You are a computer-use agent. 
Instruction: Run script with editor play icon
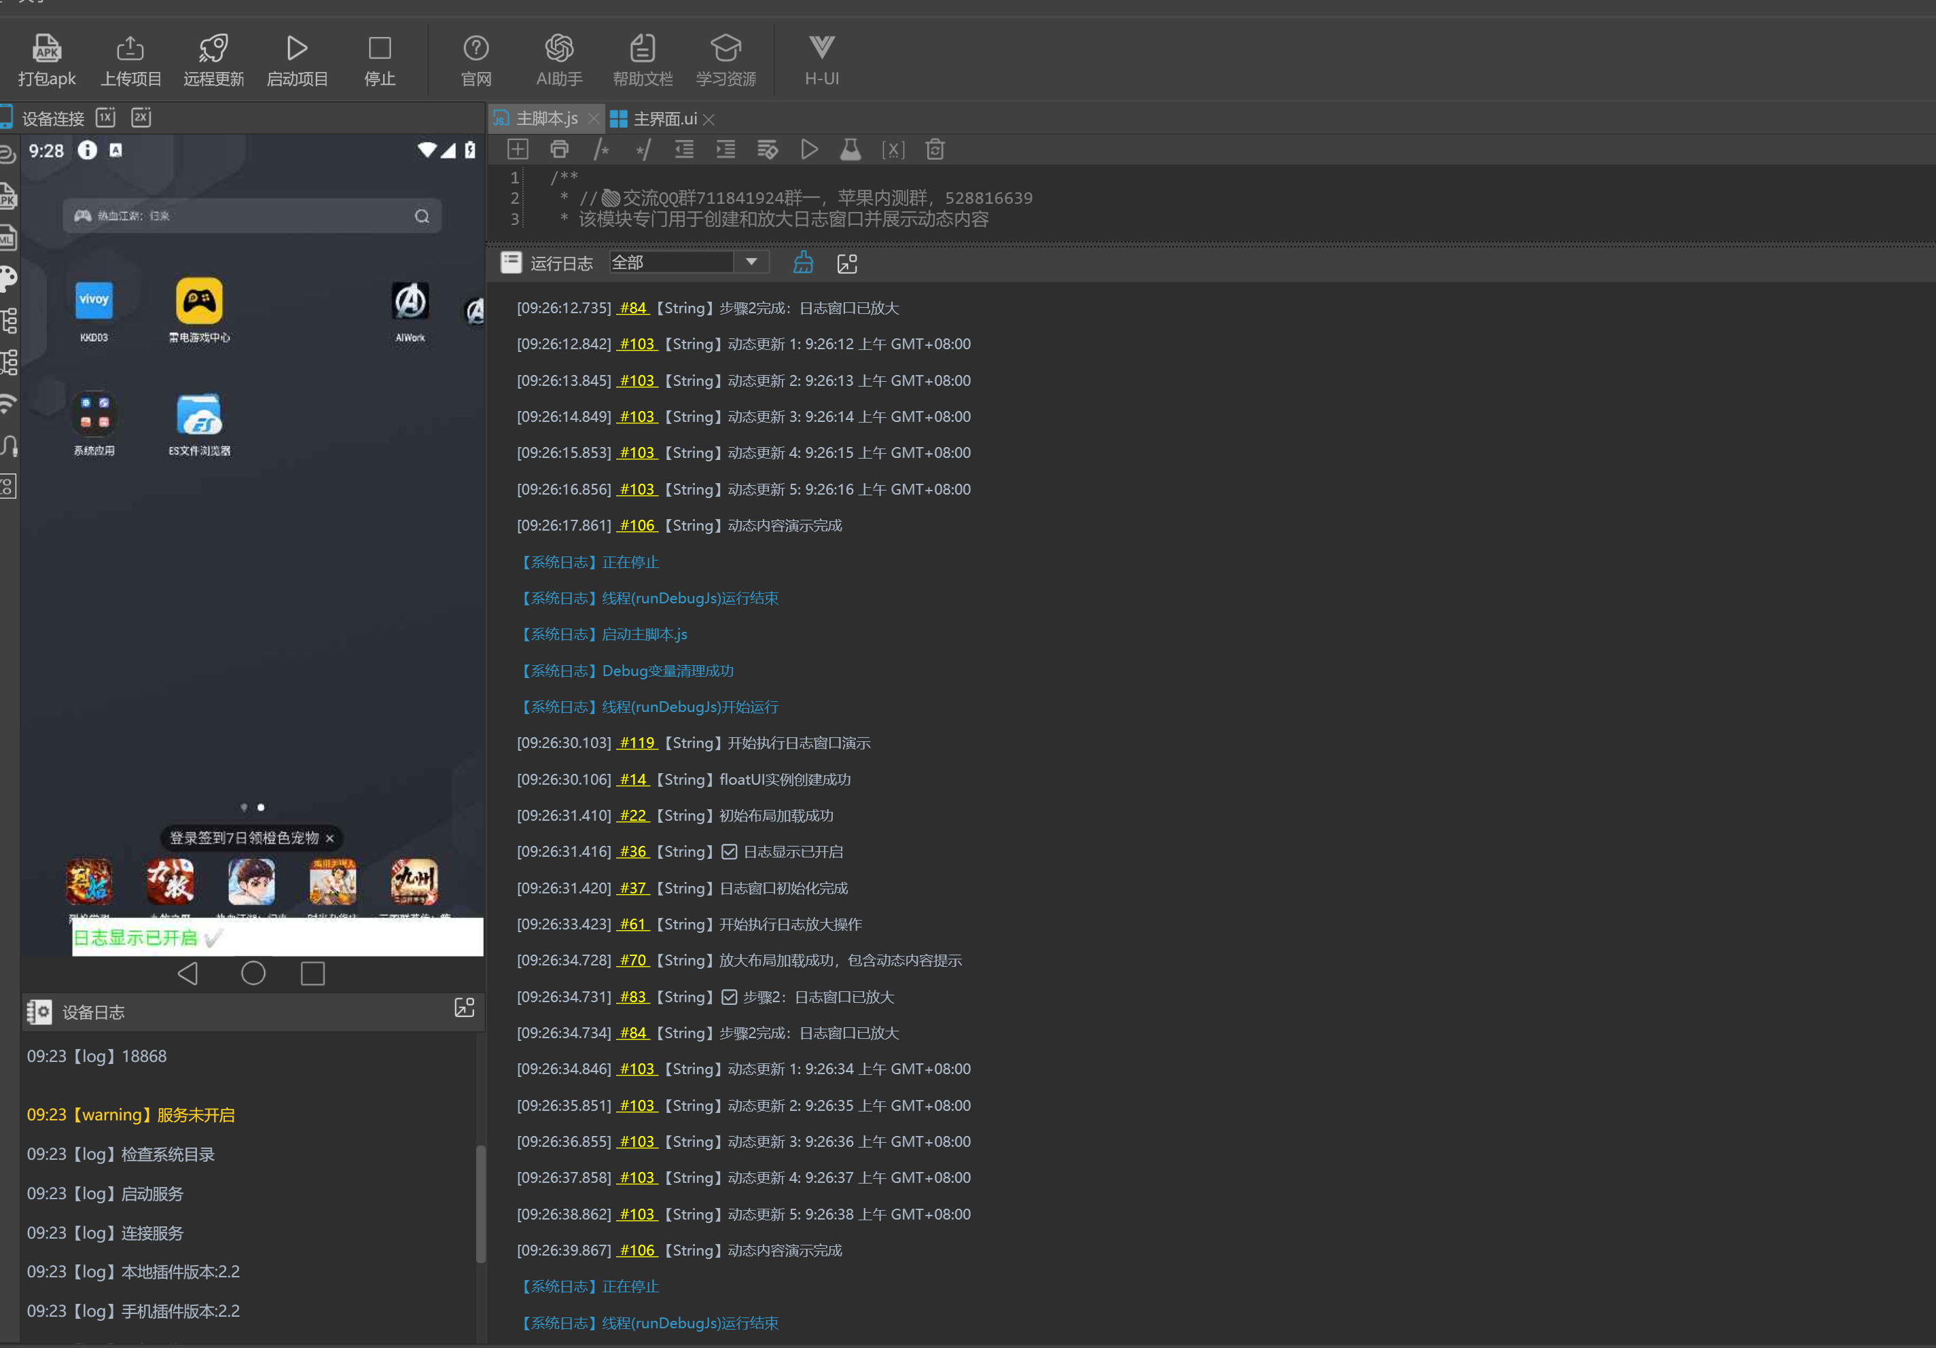[x=808, y=150]
